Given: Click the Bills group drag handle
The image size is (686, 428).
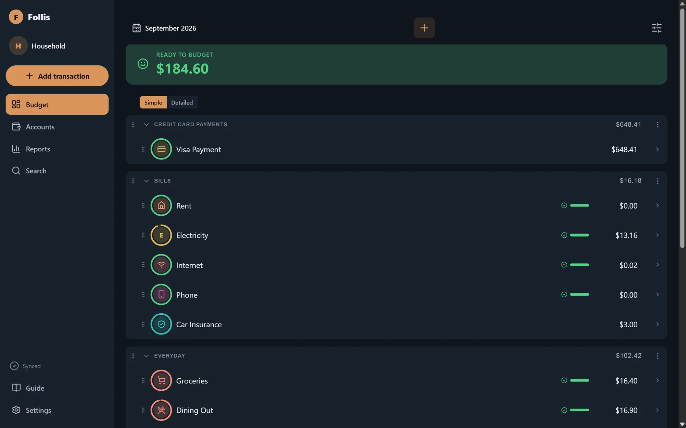Looking at the screenshot, I should point(133,181).
